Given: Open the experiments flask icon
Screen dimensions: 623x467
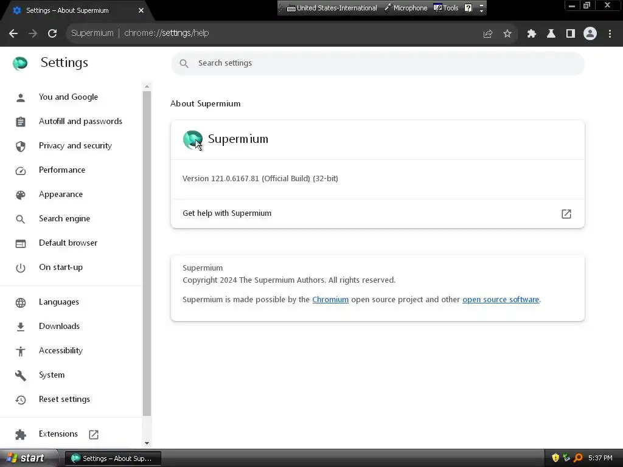Looking at the screenshot, I should click(x=551, y=34).
